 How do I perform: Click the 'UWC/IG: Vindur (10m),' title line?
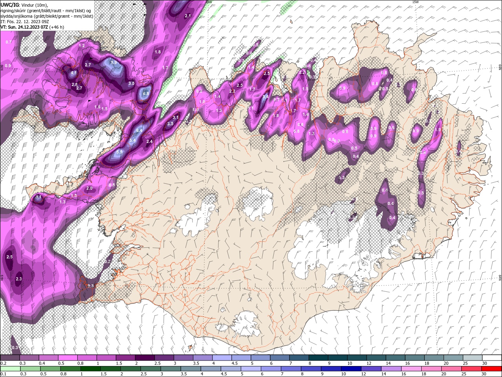(24, 5)
